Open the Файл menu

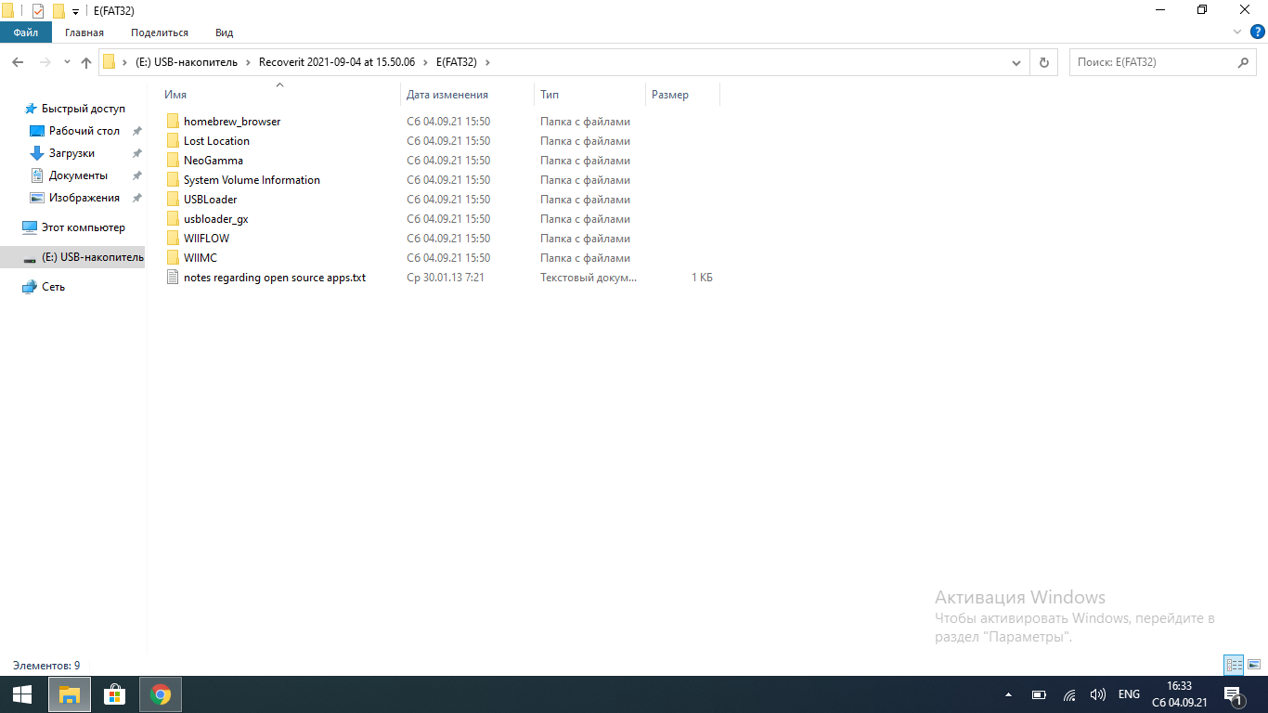tap(26, 32)
